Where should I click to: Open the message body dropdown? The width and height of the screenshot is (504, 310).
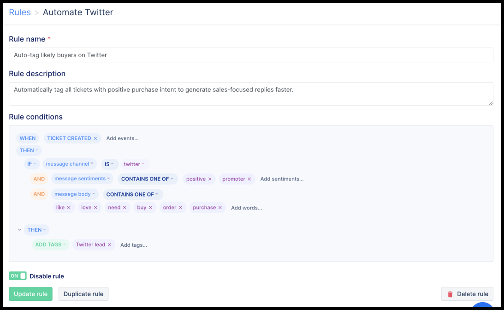coord(75,194)
